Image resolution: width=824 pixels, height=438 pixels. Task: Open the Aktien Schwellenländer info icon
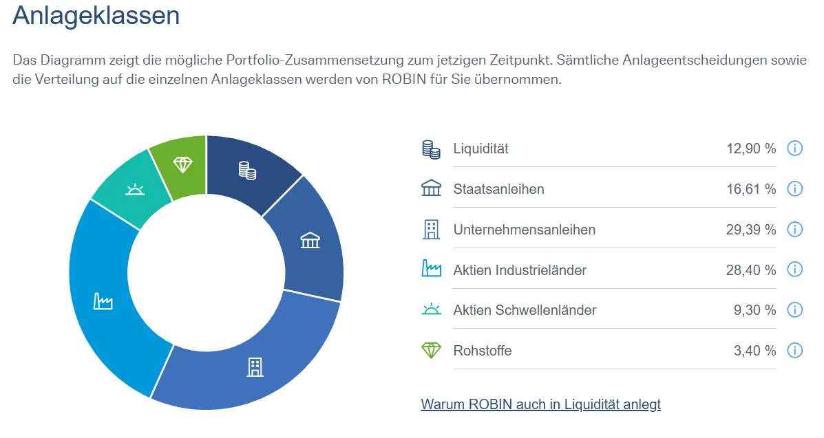(x=794, y=310)
